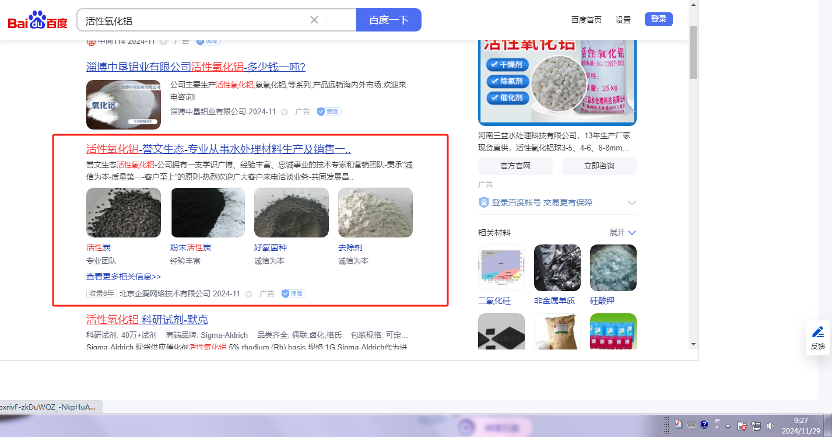Click the volume speaker icon in system tray
The height and width of the screenshot is (437, 832).
770,425
